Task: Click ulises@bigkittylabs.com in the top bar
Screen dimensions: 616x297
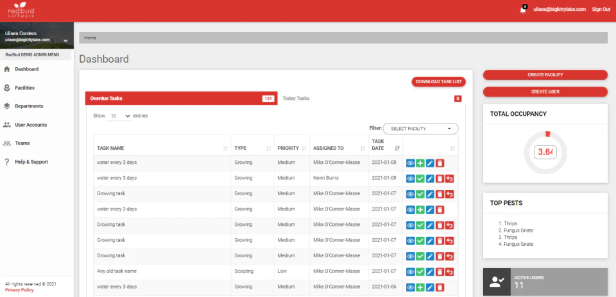Action: 560,10
